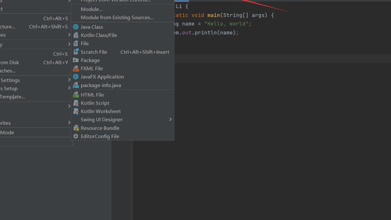The height and width of the screenshot is (220, 391).
Task: Choose the Package menu entry
Action: [x=123, y=60]
